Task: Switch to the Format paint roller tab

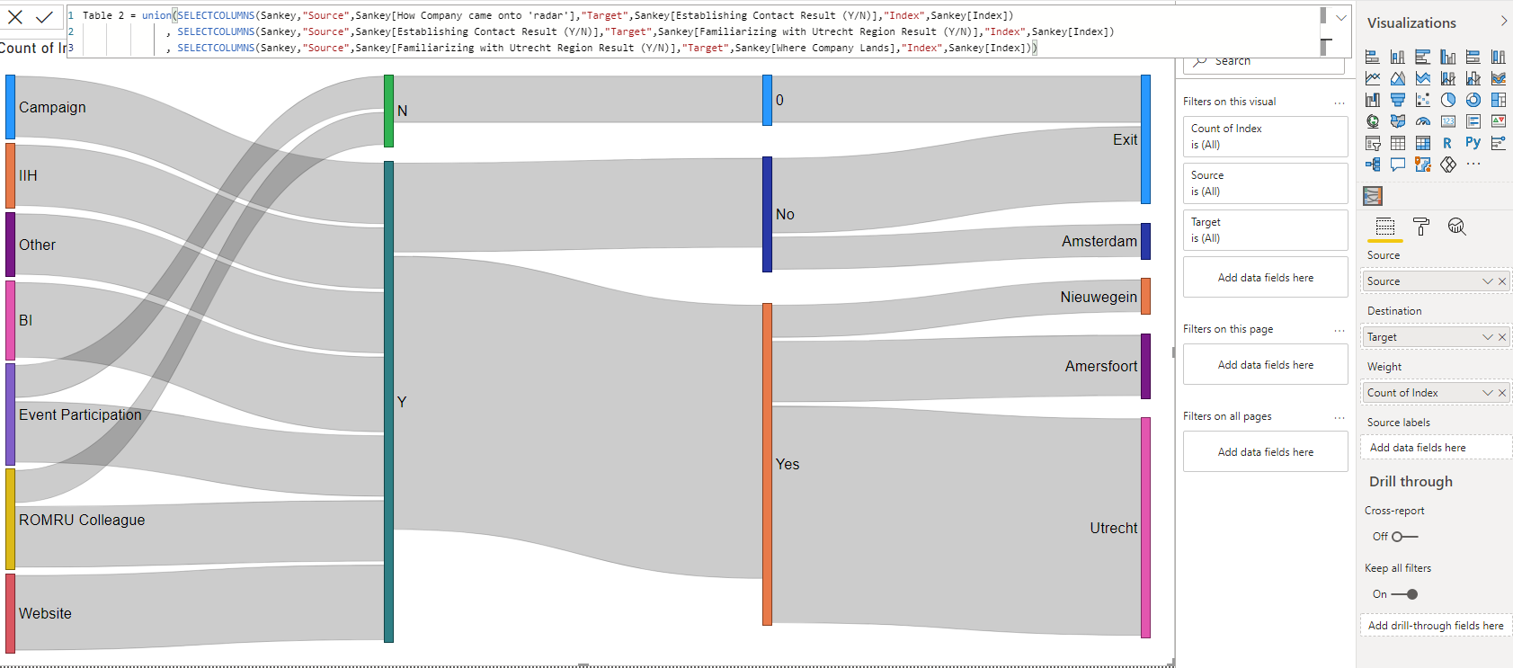Action: tap(1421, 227)
